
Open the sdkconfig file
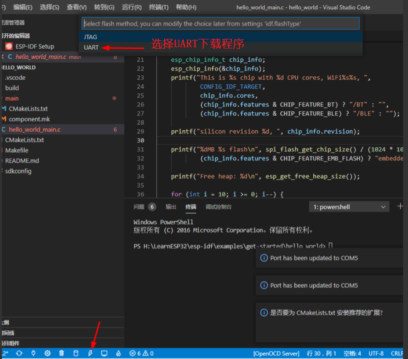(x=63, y=171)
